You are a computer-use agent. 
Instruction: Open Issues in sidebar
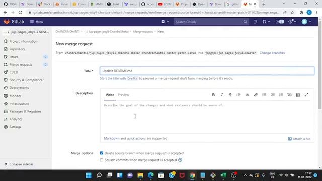point(14,57)
